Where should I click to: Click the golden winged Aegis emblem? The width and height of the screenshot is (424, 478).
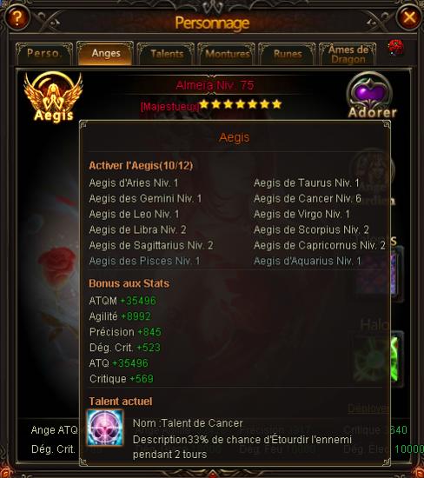53,97
